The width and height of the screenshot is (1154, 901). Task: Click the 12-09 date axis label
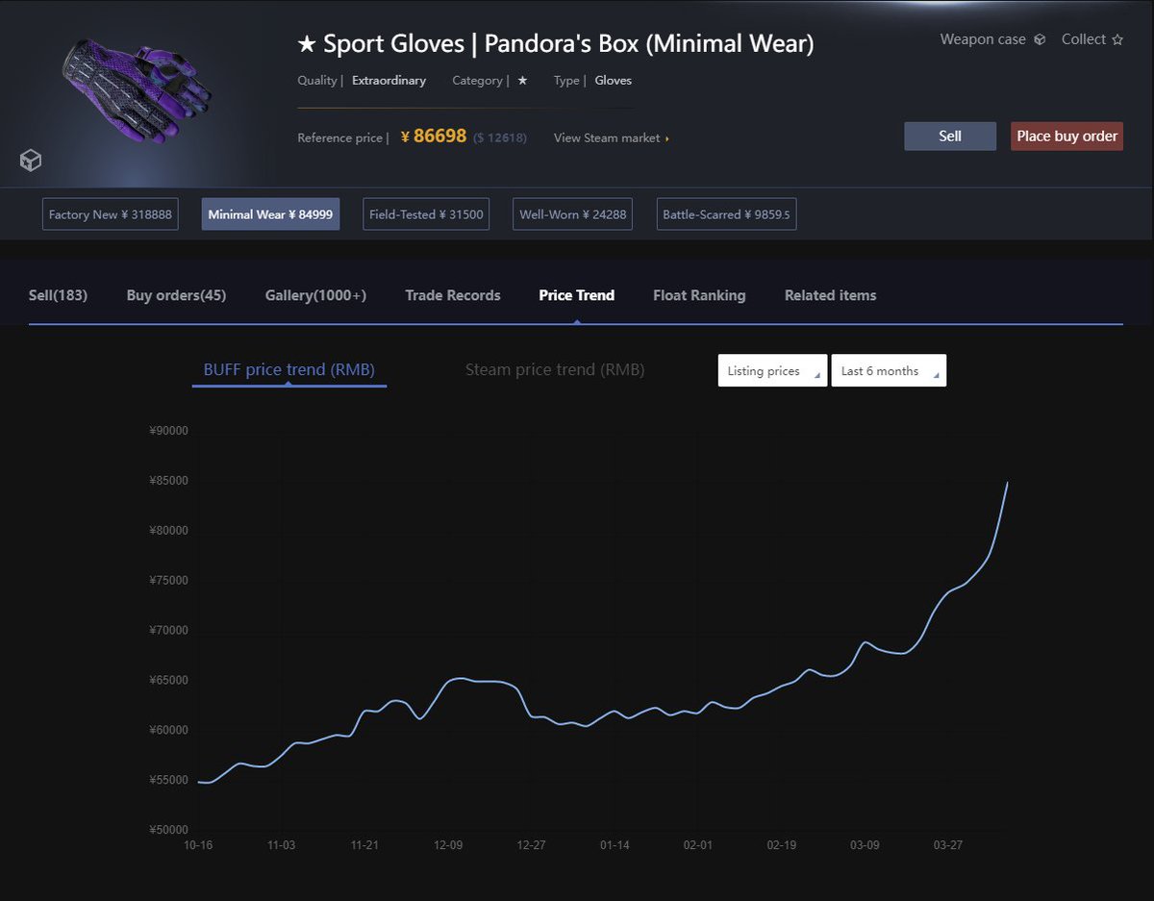pos(448,845)
